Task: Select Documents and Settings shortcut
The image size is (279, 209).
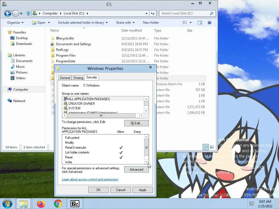Action: point(74,44)
